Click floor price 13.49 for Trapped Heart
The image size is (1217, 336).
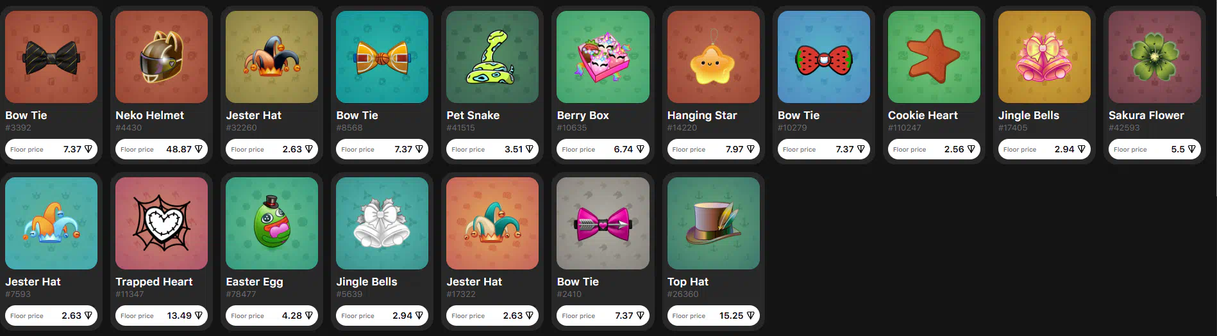point(162,316)
